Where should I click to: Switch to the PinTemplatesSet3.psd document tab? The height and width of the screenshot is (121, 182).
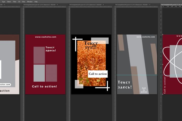click(85, 5)
